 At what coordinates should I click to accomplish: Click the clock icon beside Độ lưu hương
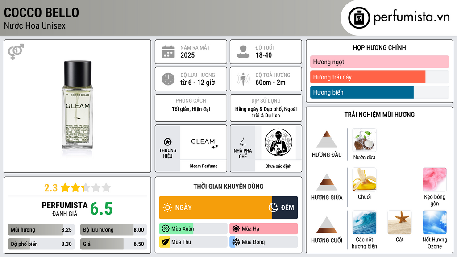(168, 79)
